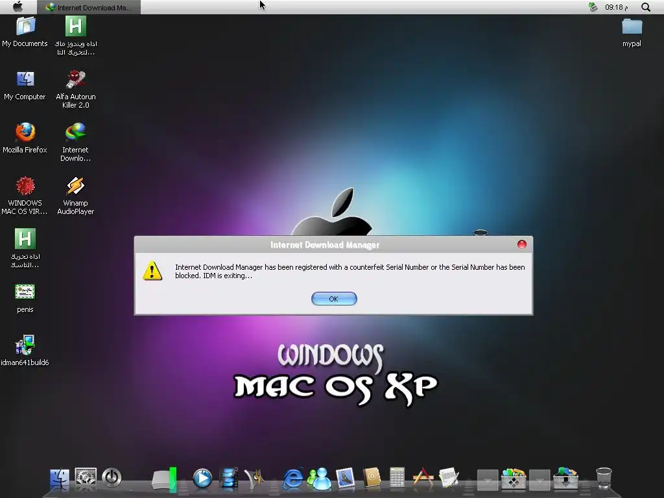Click the IDM tray icon beside the clock
The width and height of the screenshot is (664, 498).
point(593,6)
